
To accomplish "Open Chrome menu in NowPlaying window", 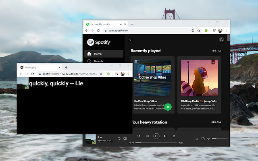I will (x=129, y=74).
